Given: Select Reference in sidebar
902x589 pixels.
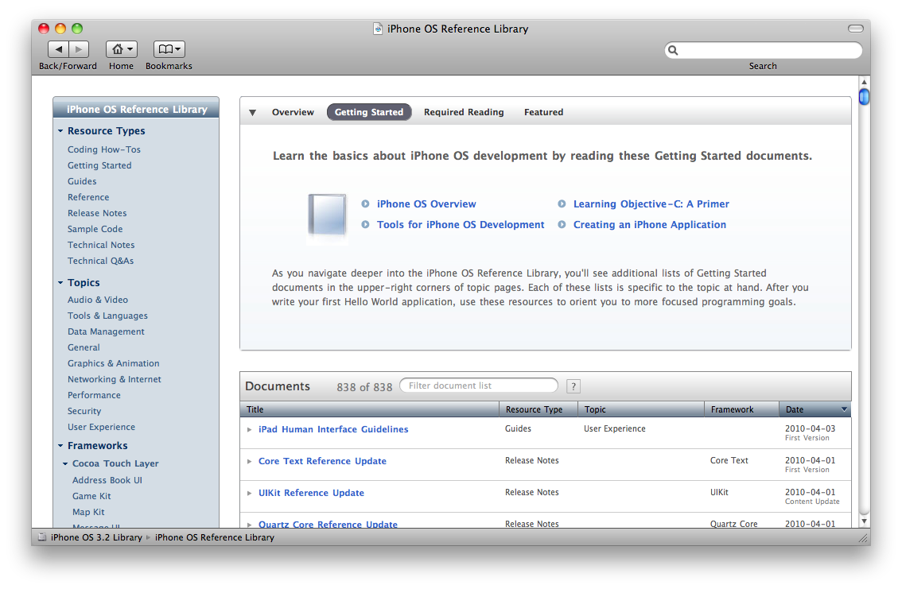Looking at the screenshot, I should tap(88, 197).
